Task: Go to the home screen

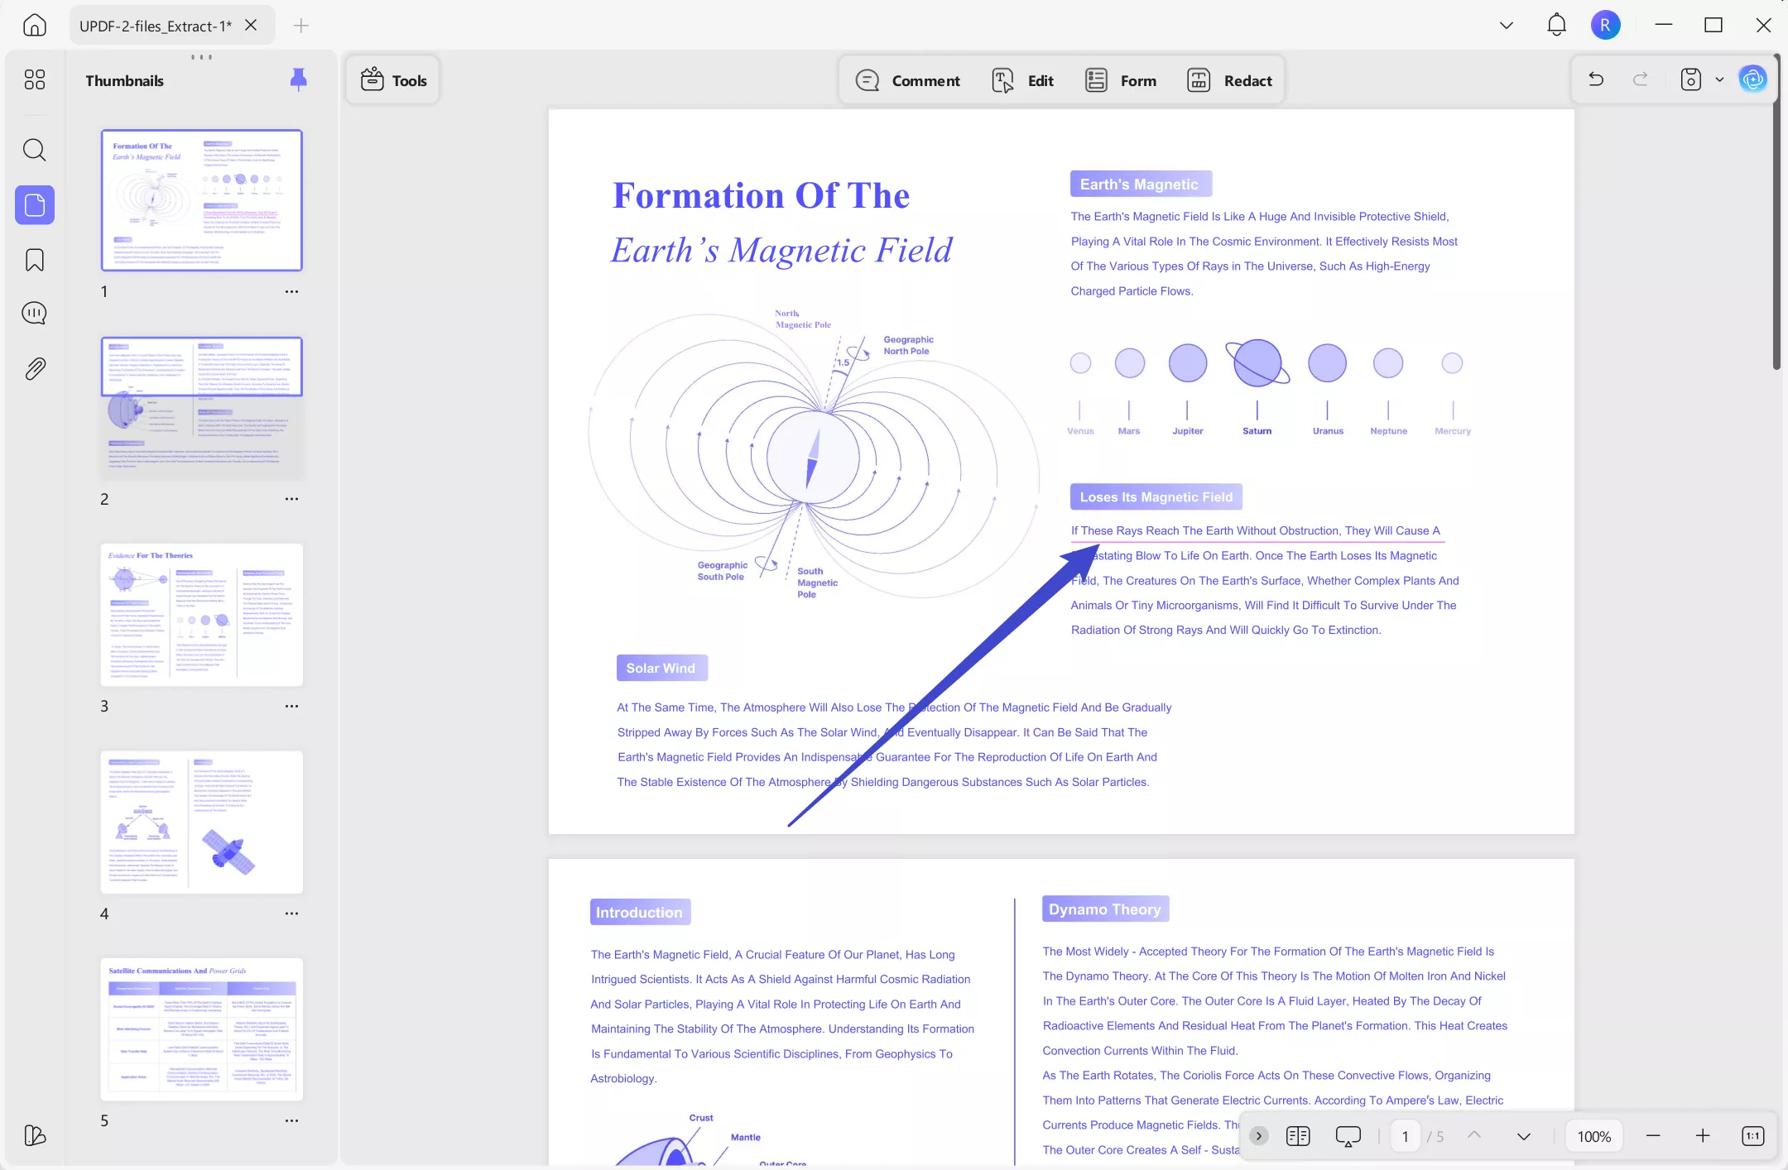Action: pyautogui.click(x=34, y=25)
